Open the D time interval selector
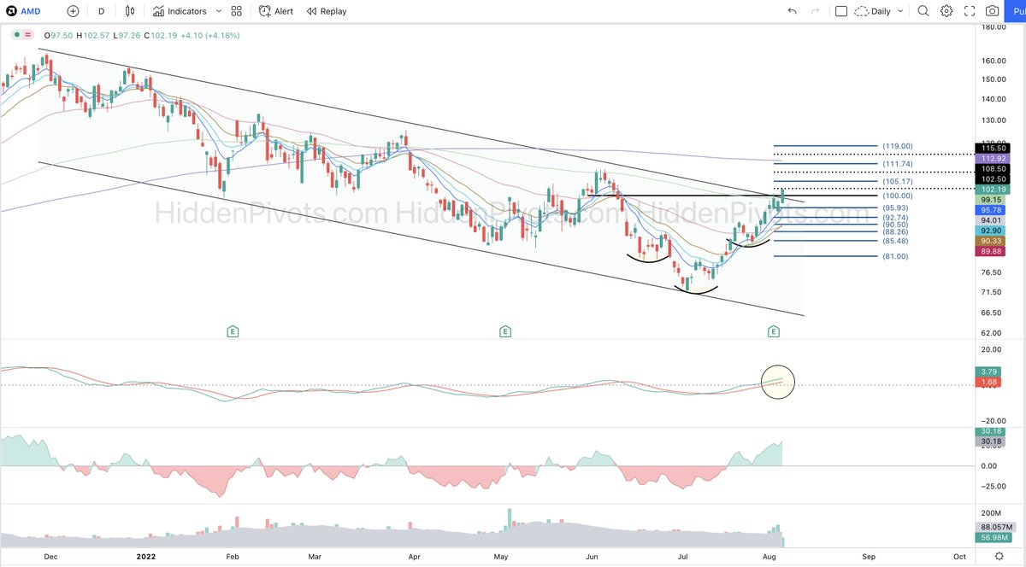This screenshot has width=1026, height=567. coord(101,11)
